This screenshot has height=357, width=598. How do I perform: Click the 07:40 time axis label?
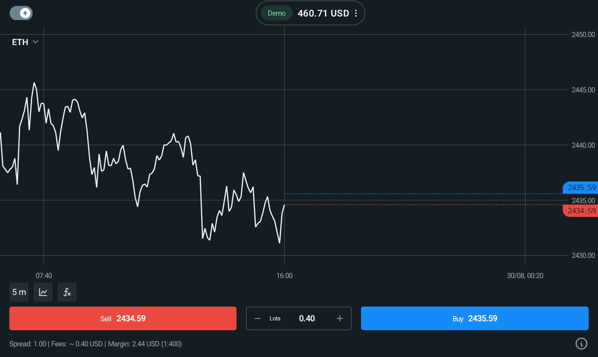pyautogui.click(x=44, y=276)
